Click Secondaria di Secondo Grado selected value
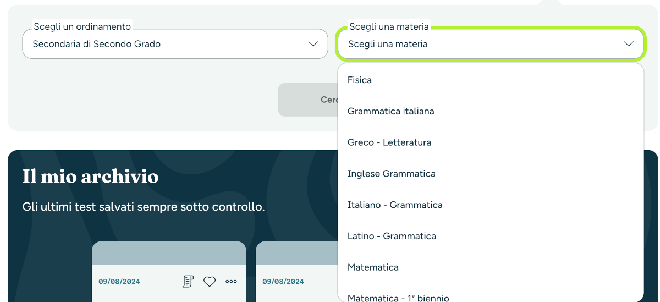This screenshot has width=660, height=302. click(x=97, y=44)
